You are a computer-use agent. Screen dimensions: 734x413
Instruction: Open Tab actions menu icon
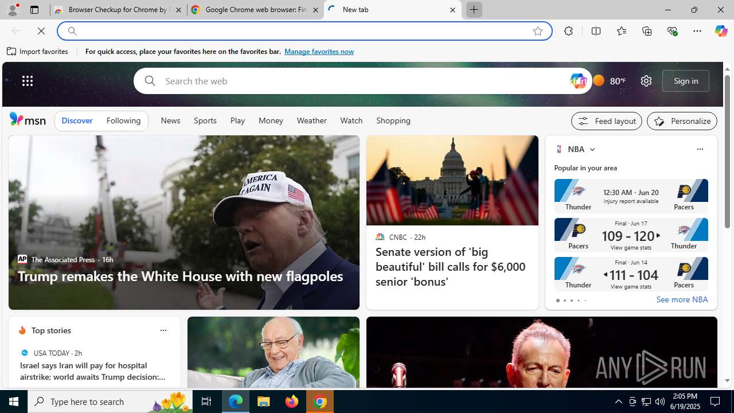click(x=34, y=10)
